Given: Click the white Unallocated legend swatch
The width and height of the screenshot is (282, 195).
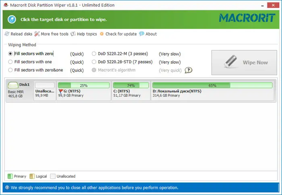Looking at the screenshot, I should point(53,176).
